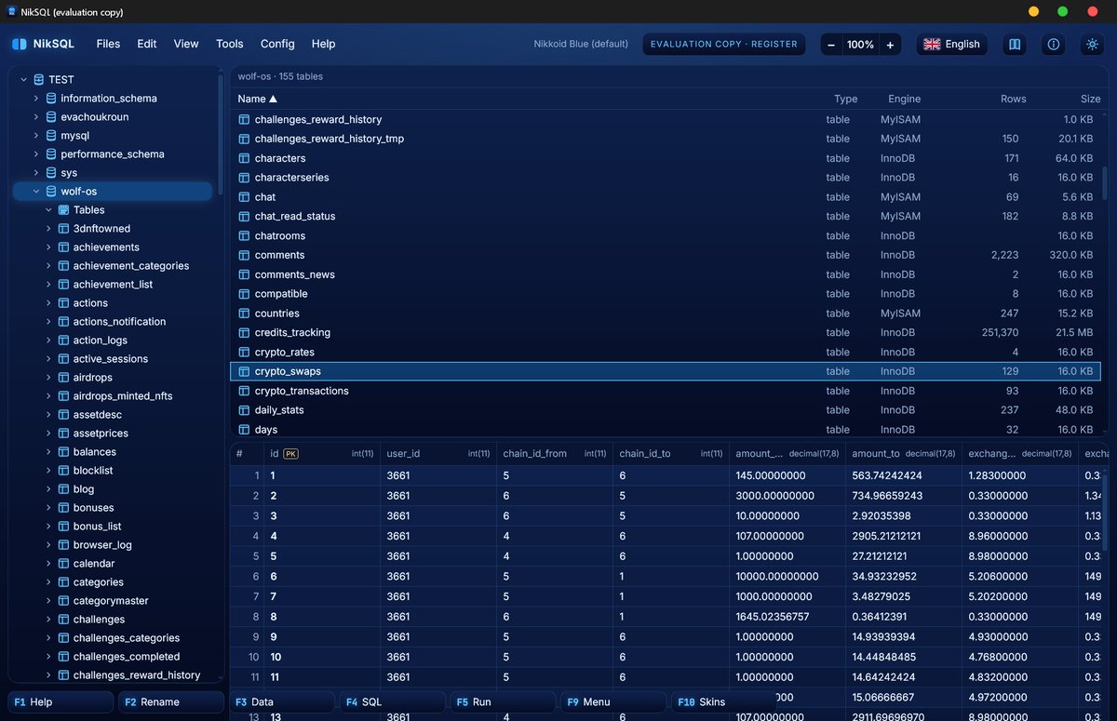Open the View menu
The height and width of the screenshot is (721, 1117).
(186, 44)
